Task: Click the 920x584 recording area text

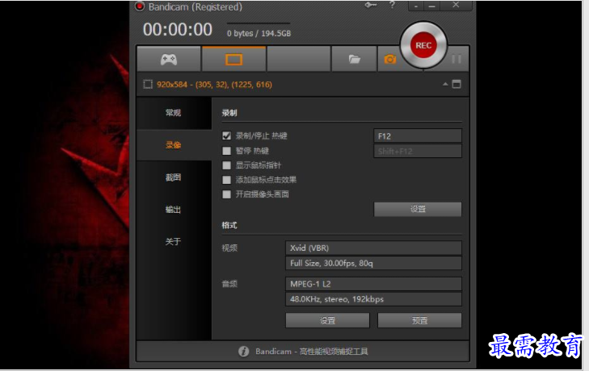Action: pyautogui.click(x=214, y=85)
